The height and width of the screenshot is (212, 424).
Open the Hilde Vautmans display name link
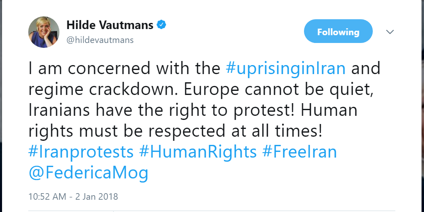click(109, 25)
